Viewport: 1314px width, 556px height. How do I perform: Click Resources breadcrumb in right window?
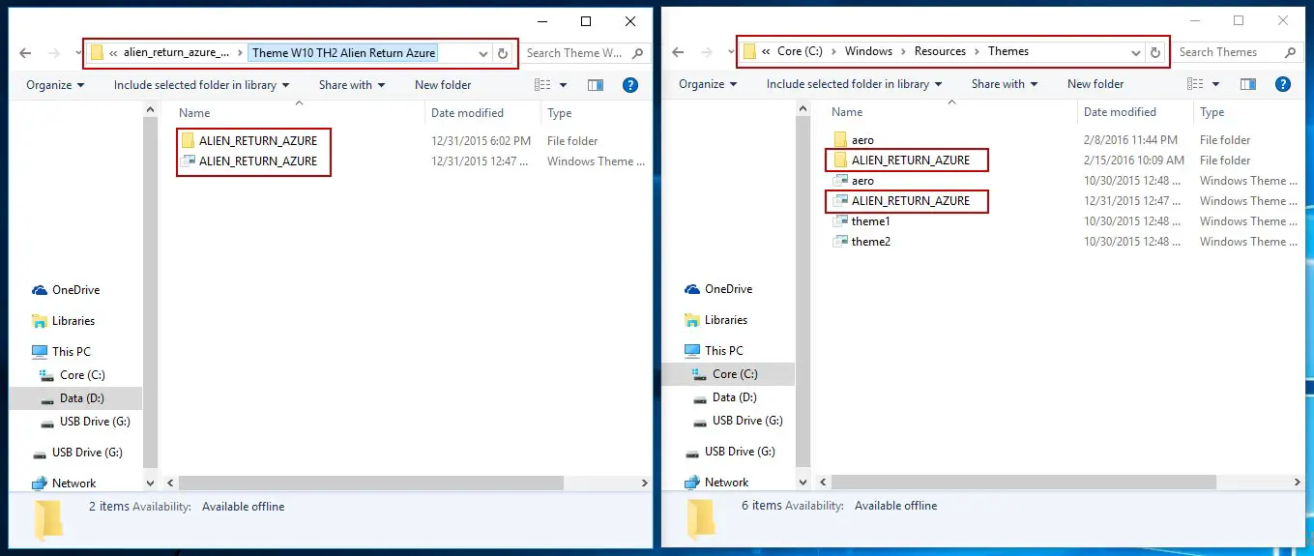coord(940,52)
